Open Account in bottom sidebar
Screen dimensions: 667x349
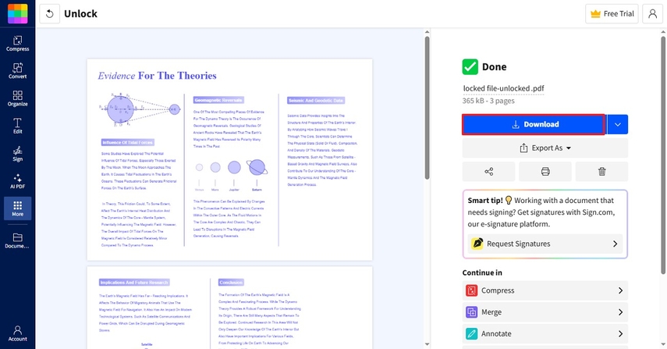click(x=17, y=333)
